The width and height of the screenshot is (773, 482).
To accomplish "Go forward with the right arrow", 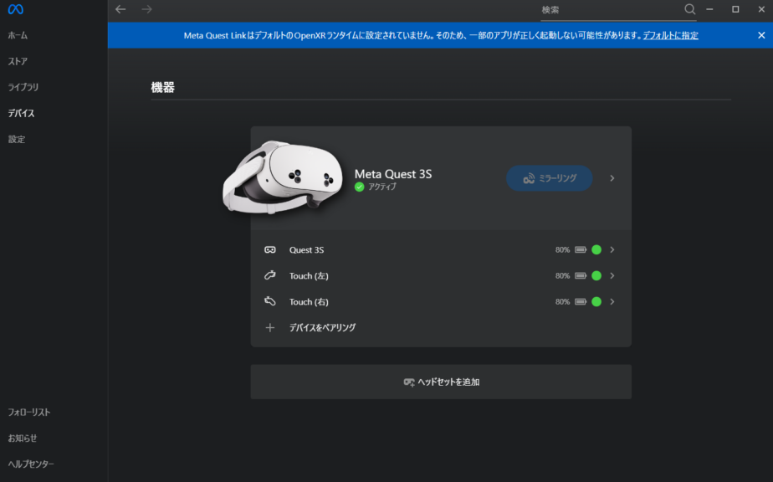I will 147,9.
